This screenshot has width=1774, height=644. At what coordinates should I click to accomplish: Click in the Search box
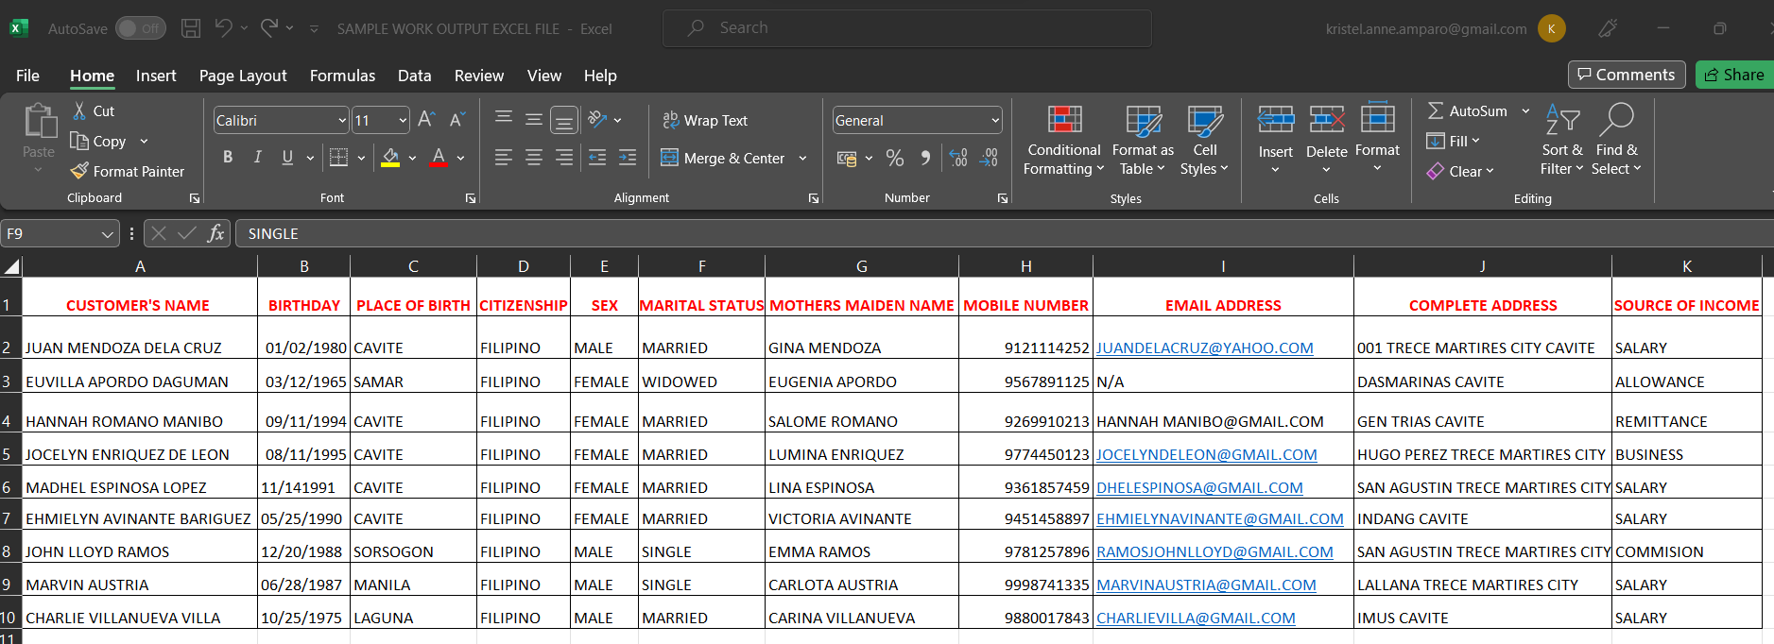(907, 28)
